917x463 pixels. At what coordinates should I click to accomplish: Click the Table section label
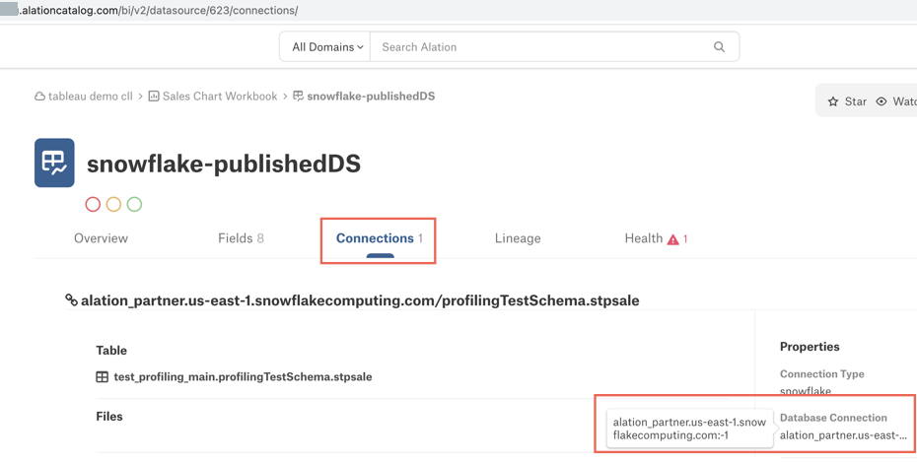(x=111, y=350)
